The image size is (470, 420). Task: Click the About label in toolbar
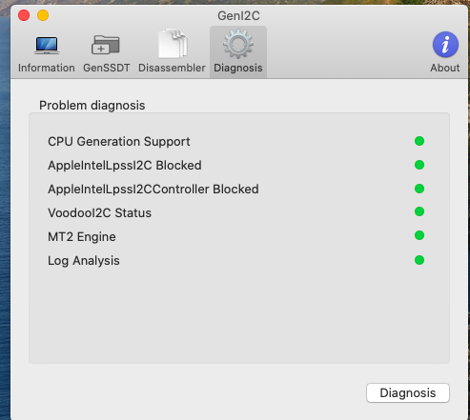(445, 68)
